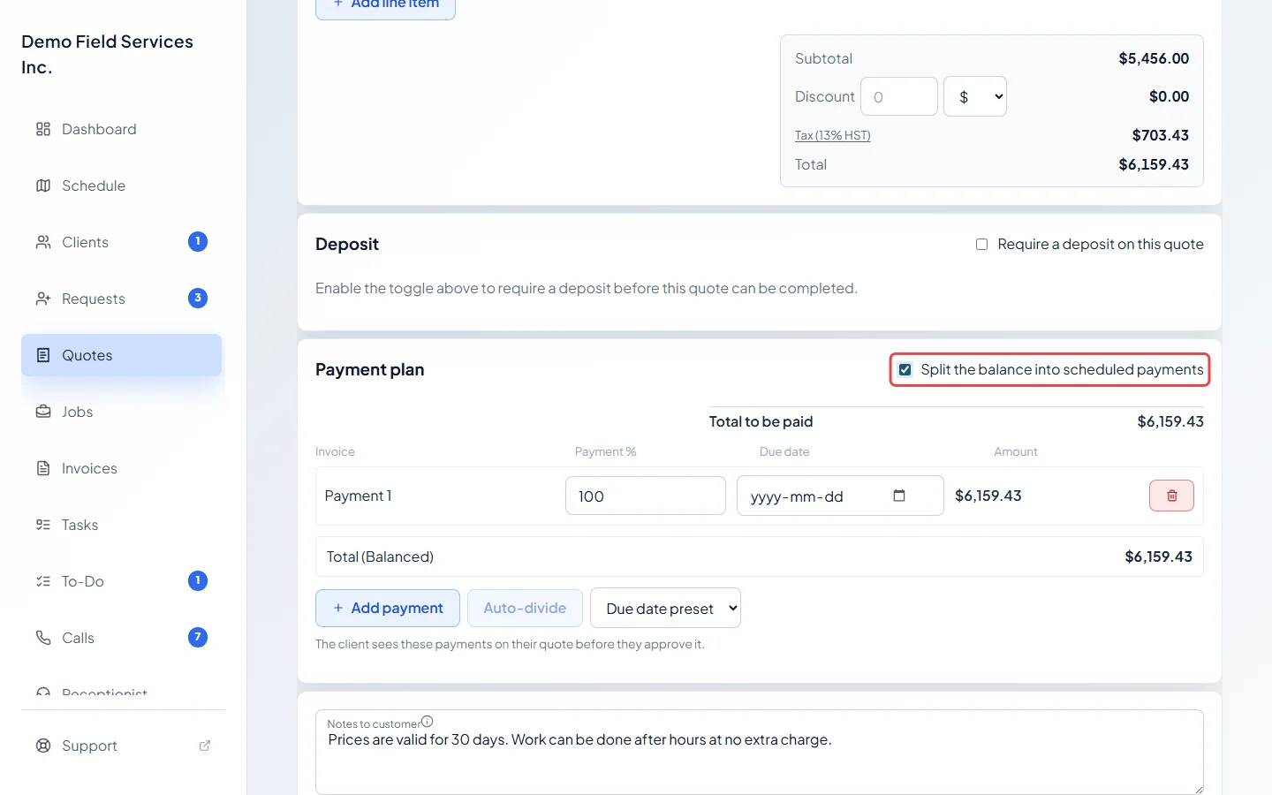Navigate to Invoices in the sidebar
Image resolution: width=1272 pixels, height=795 pixels.
(121, 468)
